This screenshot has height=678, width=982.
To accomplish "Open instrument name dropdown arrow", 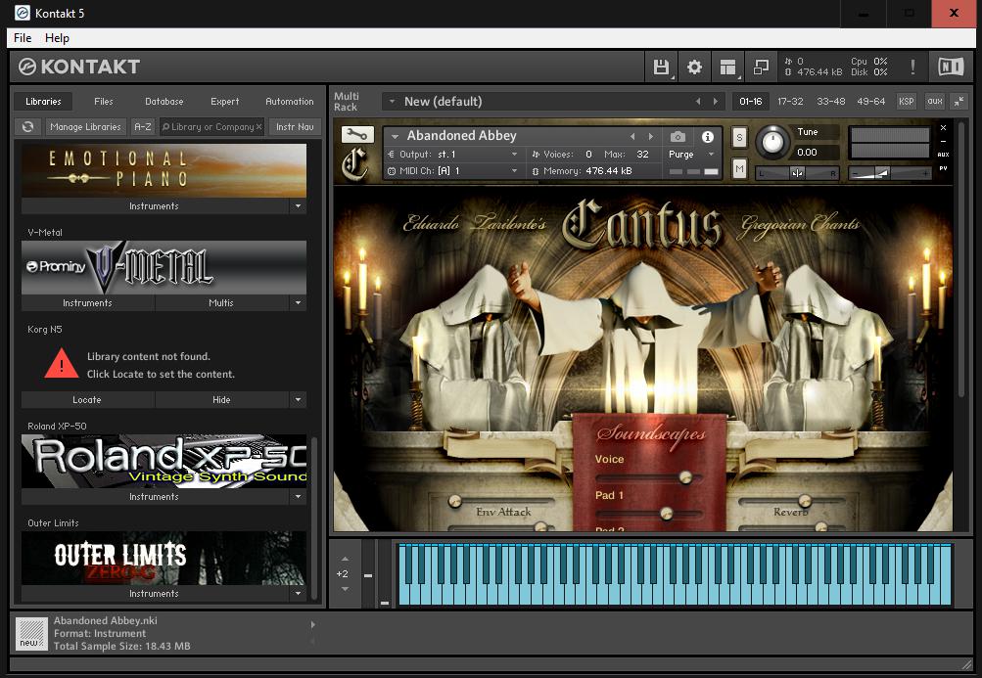I will pyautogui.click(x=396, y=136).
